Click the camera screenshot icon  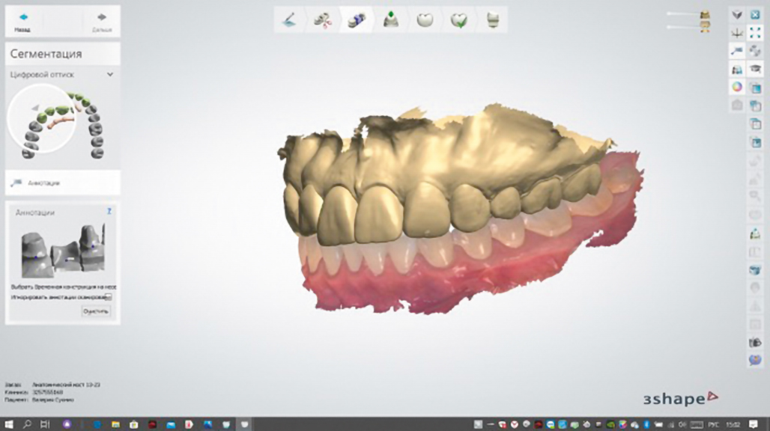tap(737, 106)
